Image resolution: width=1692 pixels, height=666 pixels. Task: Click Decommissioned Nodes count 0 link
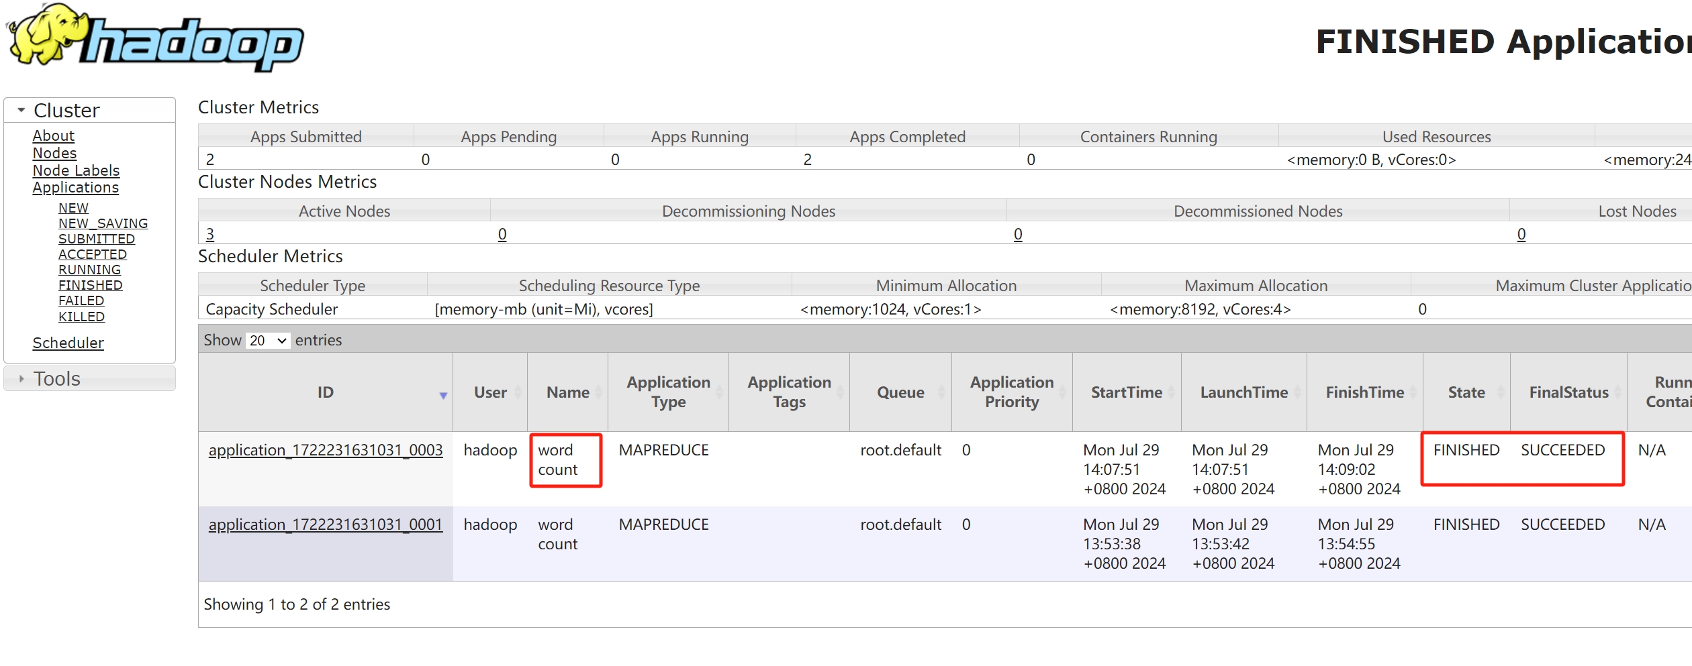pyautogui.click(x=1018, y=234)
